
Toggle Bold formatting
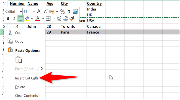click(8, 18)
